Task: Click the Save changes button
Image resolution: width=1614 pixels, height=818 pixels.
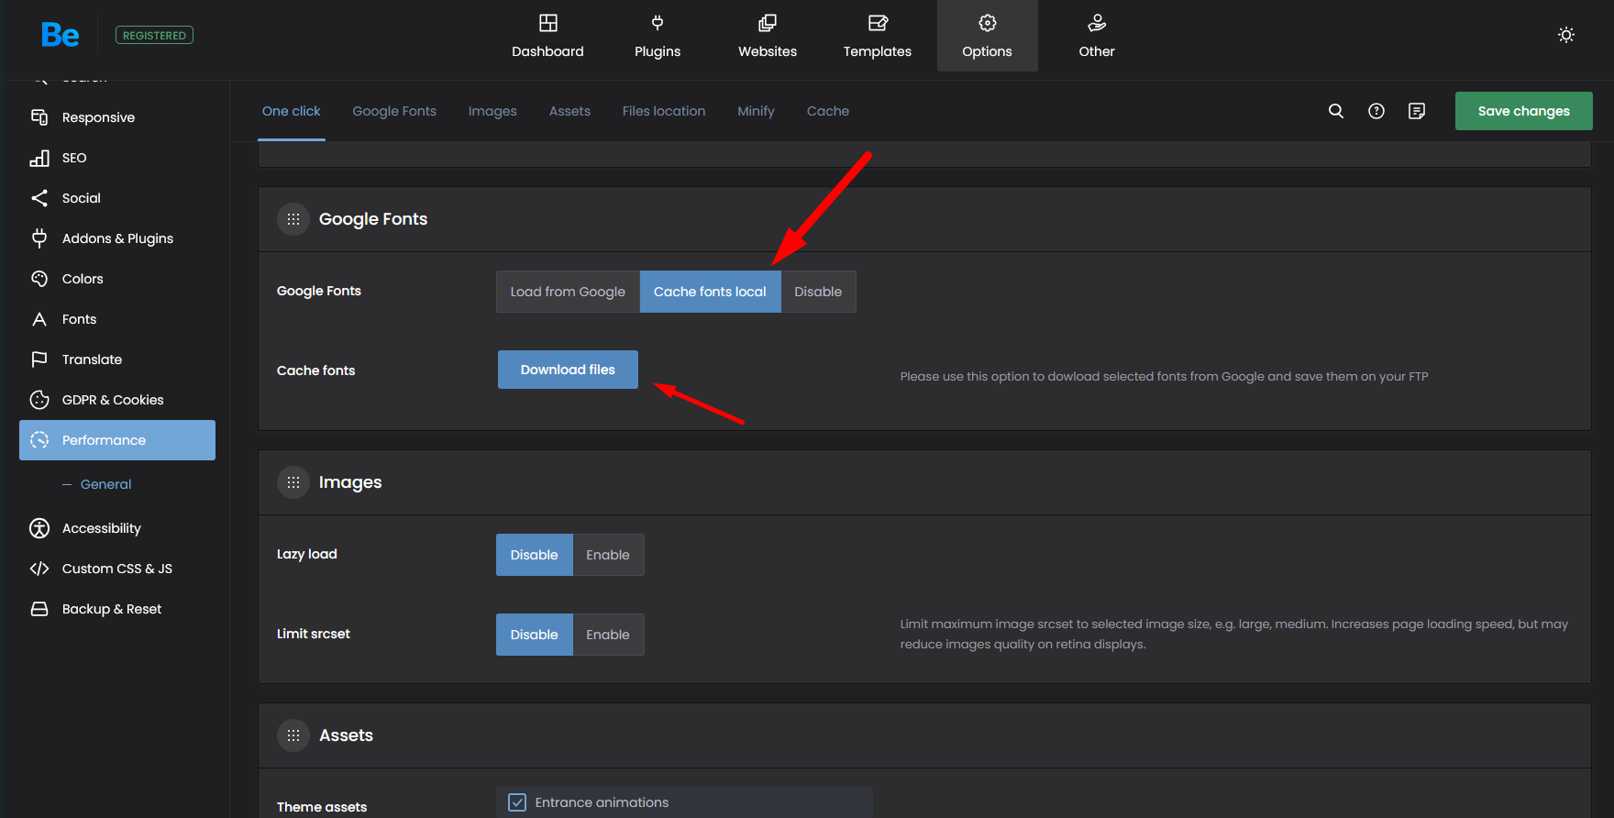Action: (x=1524, y=111)
